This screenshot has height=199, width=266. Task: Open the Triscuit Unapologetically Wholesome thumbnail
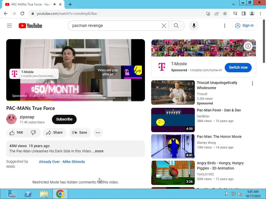173,93
